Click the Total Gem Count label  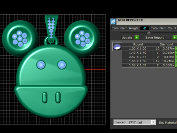[x=164, y=28]
